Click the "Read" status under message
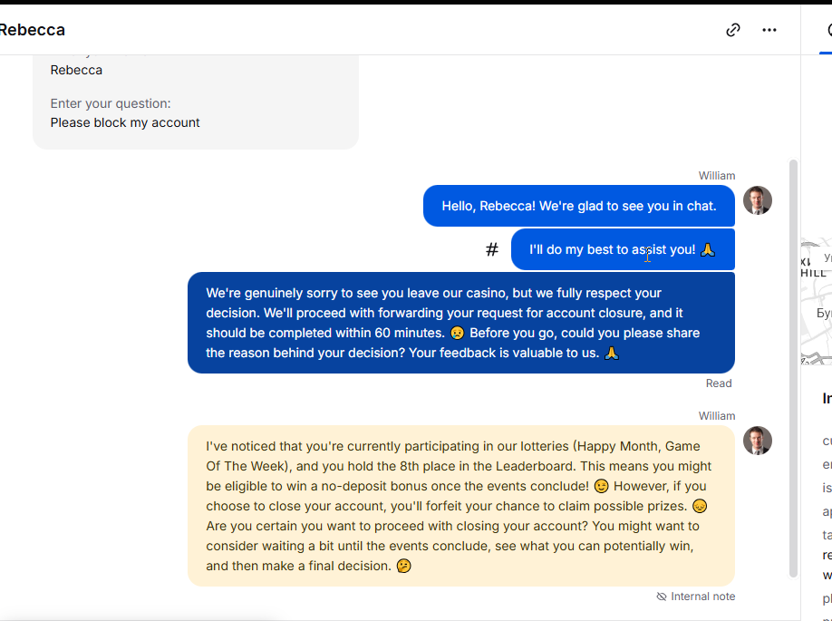Image resolution: width=832 pixels, height=621 pixels. pos(719,383)
